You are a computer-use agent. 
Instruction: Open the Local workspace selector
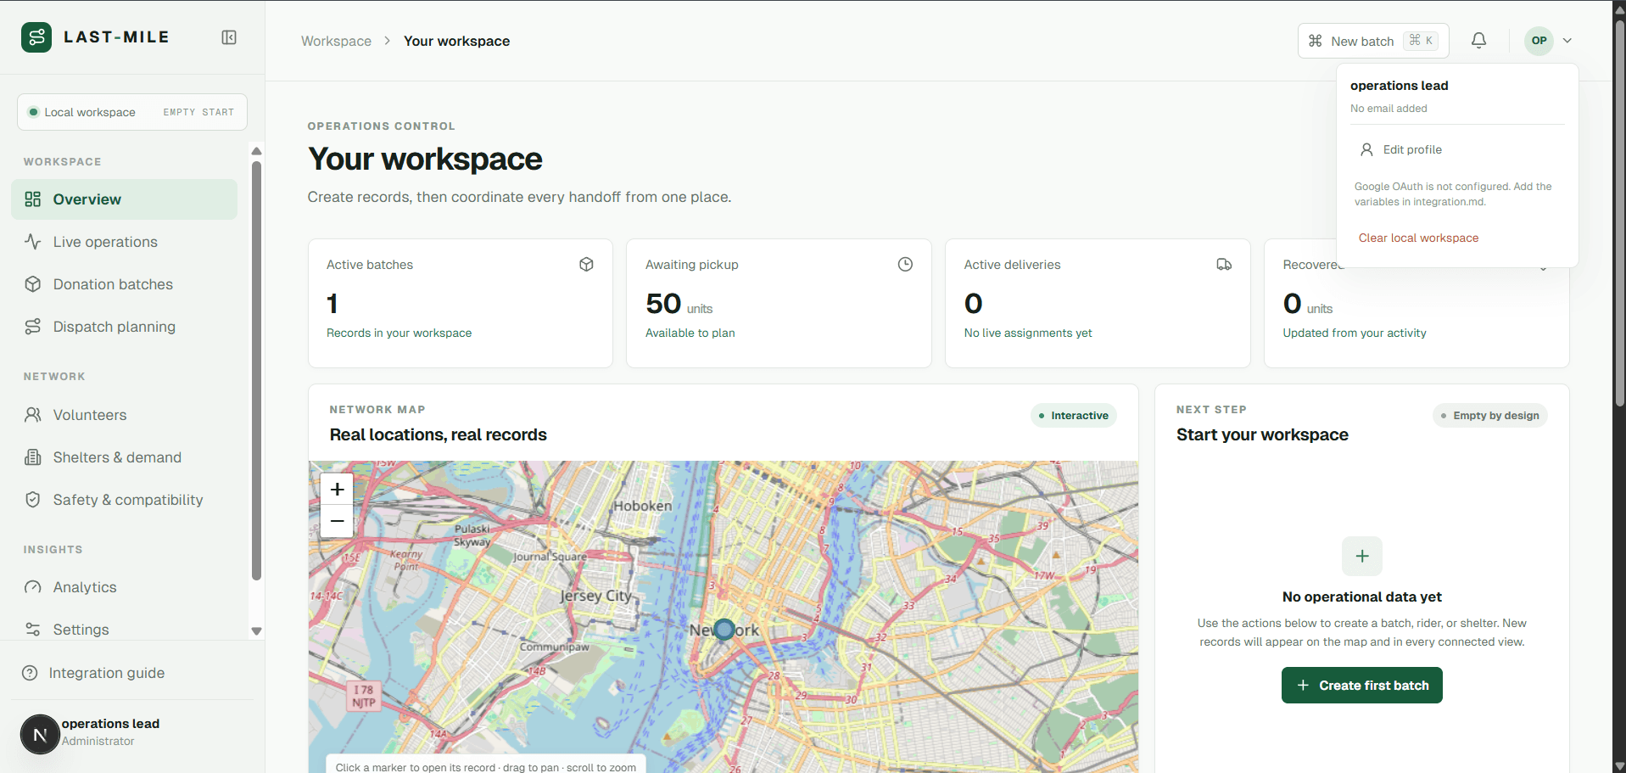coord(132,112)
